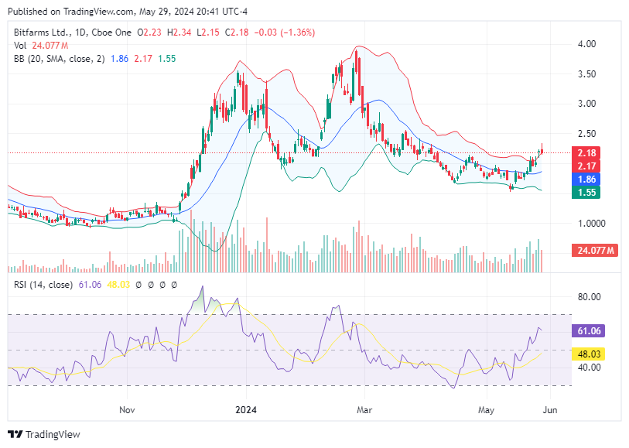Click the RSI (14, close) indicator legend
Image resolution: width=629 pixels, height=448 pixels.
coord(43,285)
